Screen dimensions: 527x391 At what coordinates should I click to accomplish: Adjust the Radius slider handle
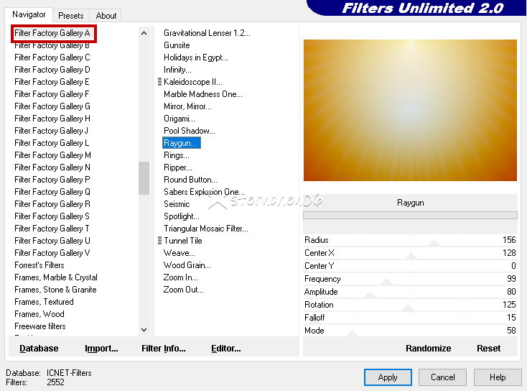tap(434, 243)
